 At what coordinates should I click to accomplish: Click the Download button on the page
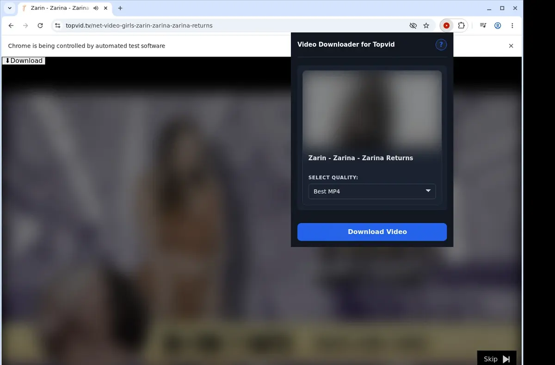pyautogui.click(x=24, y=61)
